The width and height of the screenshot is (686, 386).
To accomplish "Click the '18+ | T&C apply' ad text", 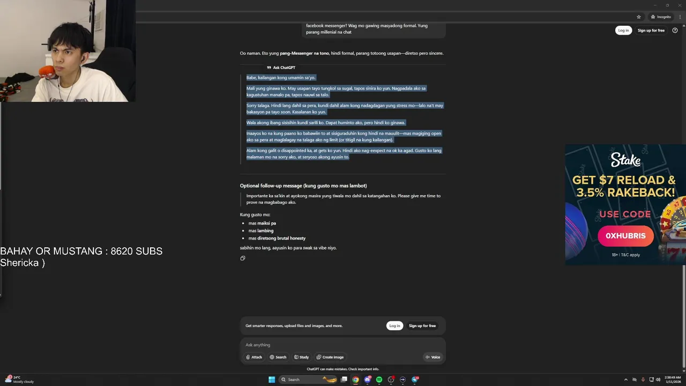I will [x=625, y=255].
